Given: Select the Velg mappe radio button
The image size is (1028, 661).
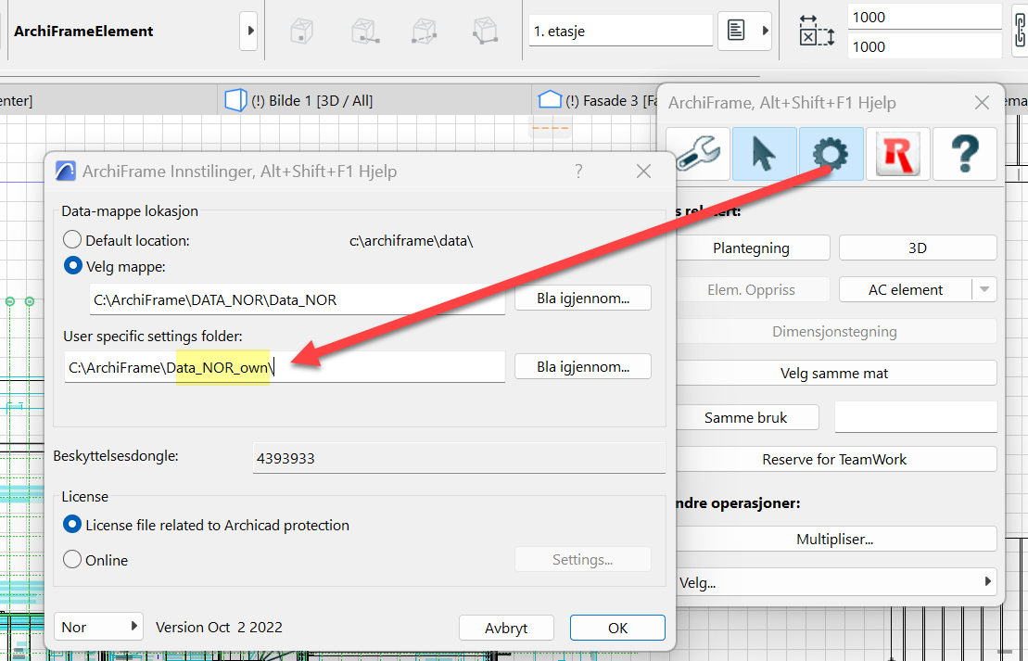Looking at the screenshot, I should (72, 266).
